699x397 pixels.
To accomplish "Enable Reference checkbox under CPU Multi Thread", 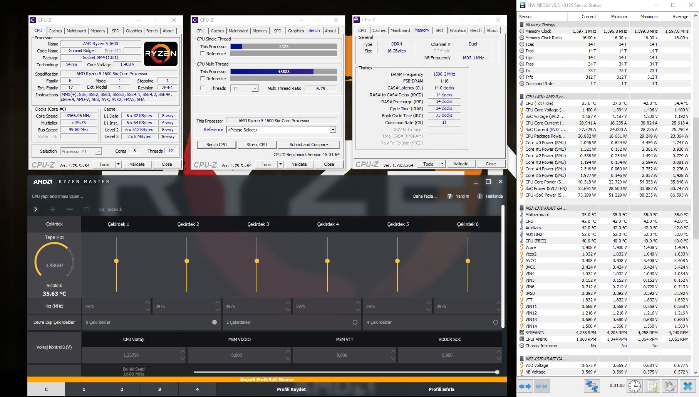I will pyautogui.click(x=203, y=79).
